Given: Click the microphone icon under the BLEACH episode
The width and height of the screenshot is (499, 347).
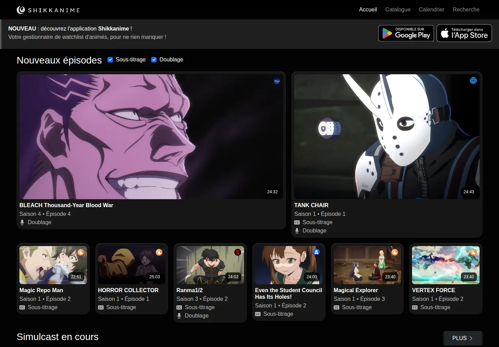Looking at the screenshot, I should (x=22, y=222).
